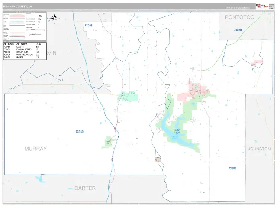Click the publisher logo in the header
Screen dimensions: 277x208
262,6
